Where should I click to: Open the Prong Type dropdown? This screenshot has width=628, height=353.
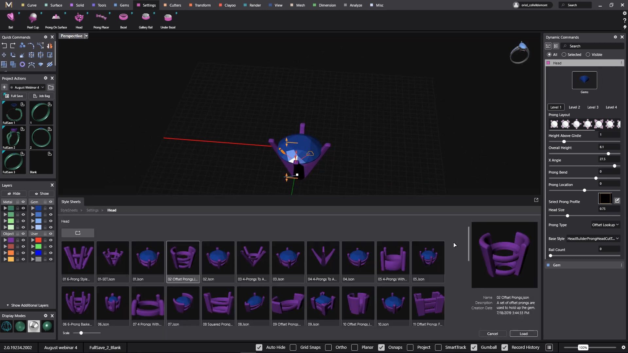tap(605, 225)
